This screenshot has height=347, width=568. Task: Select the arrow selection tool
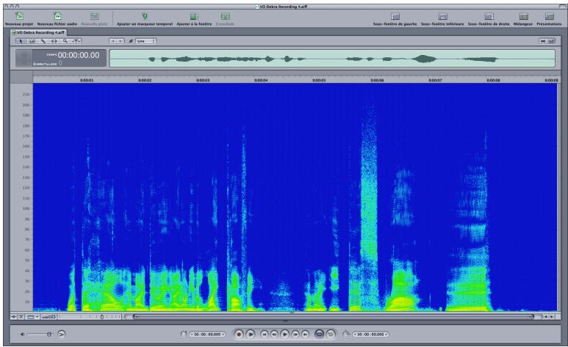pyautogui.click(x=21, y=41)
